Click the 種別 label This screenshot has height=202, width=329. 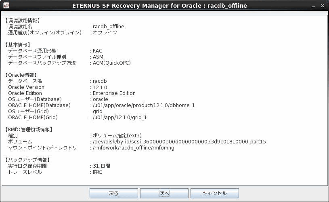tap(13, 136)
